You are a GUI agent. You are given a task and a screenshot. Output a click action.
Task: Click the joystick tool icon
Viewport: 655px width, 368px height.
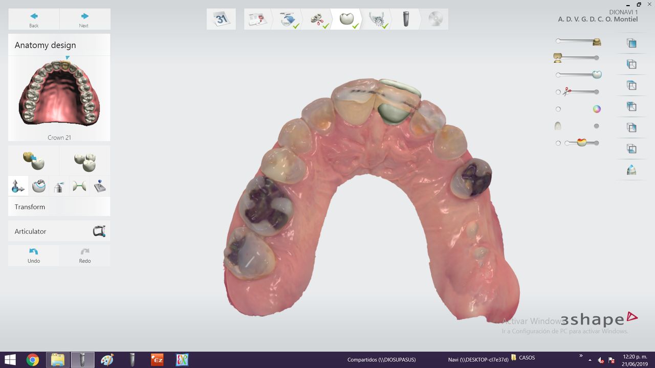tap(100, 187)
